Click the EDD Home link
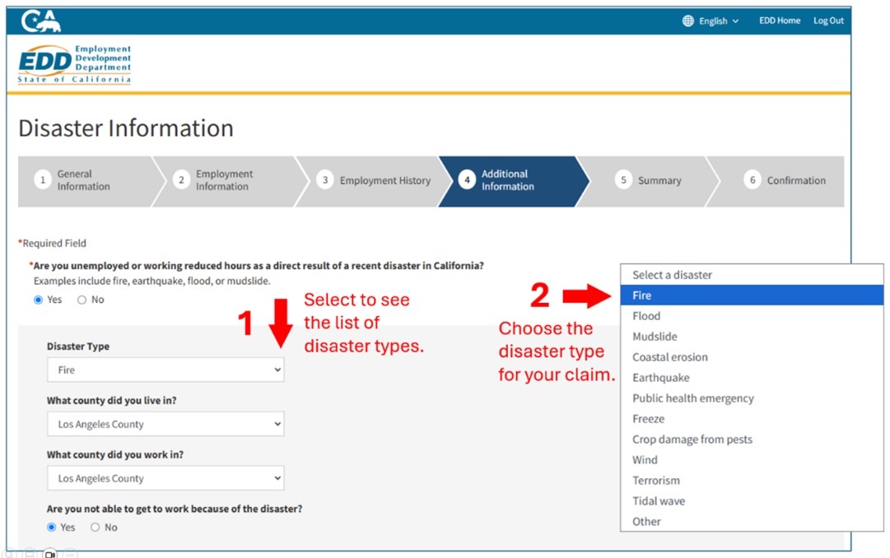 (779, 21)
